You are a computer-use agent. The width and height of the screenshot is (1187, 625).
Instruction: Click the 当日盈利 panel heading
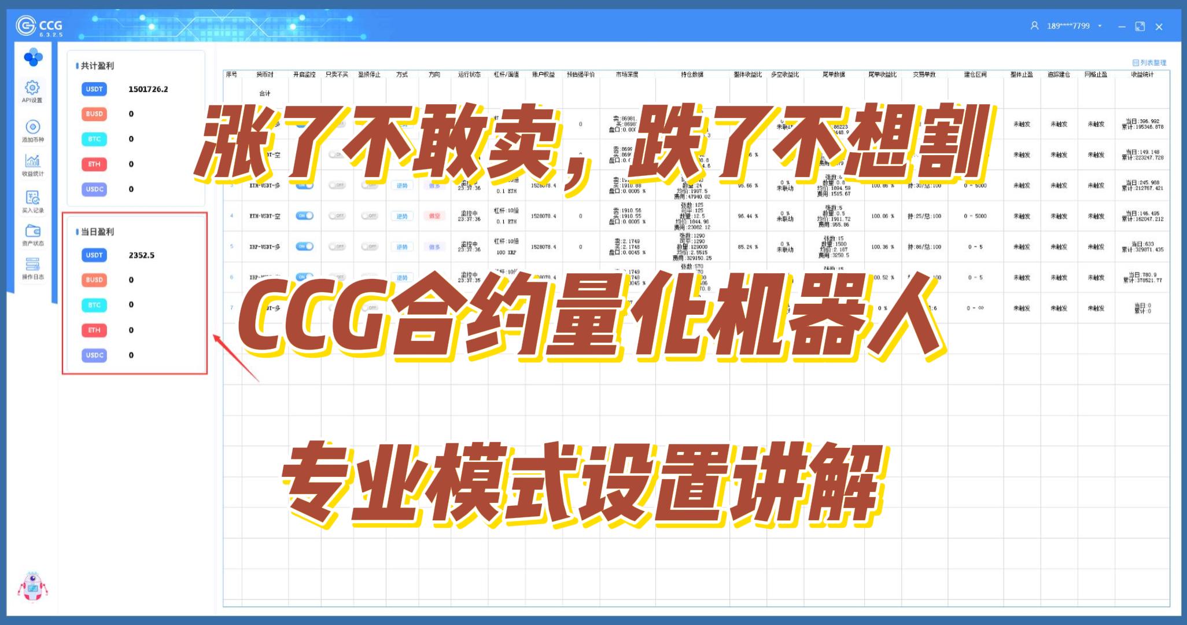click(97, 232)
